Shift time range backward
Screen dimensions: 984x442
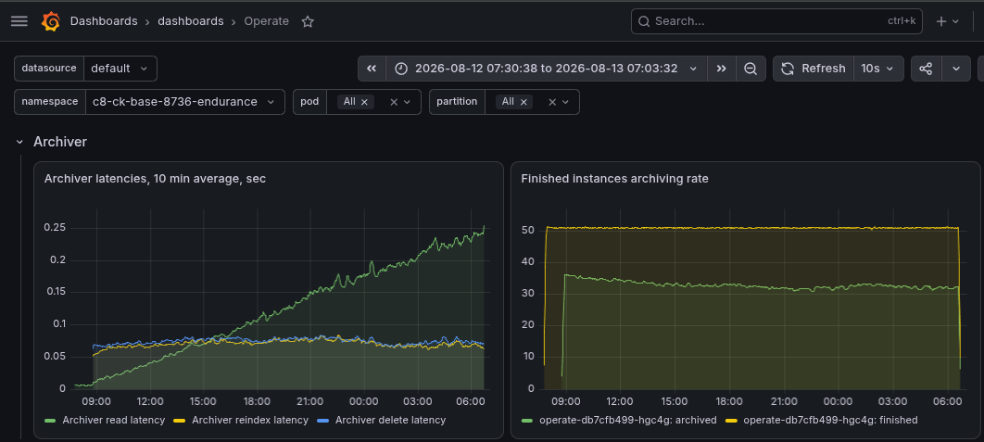pos(372,69)
